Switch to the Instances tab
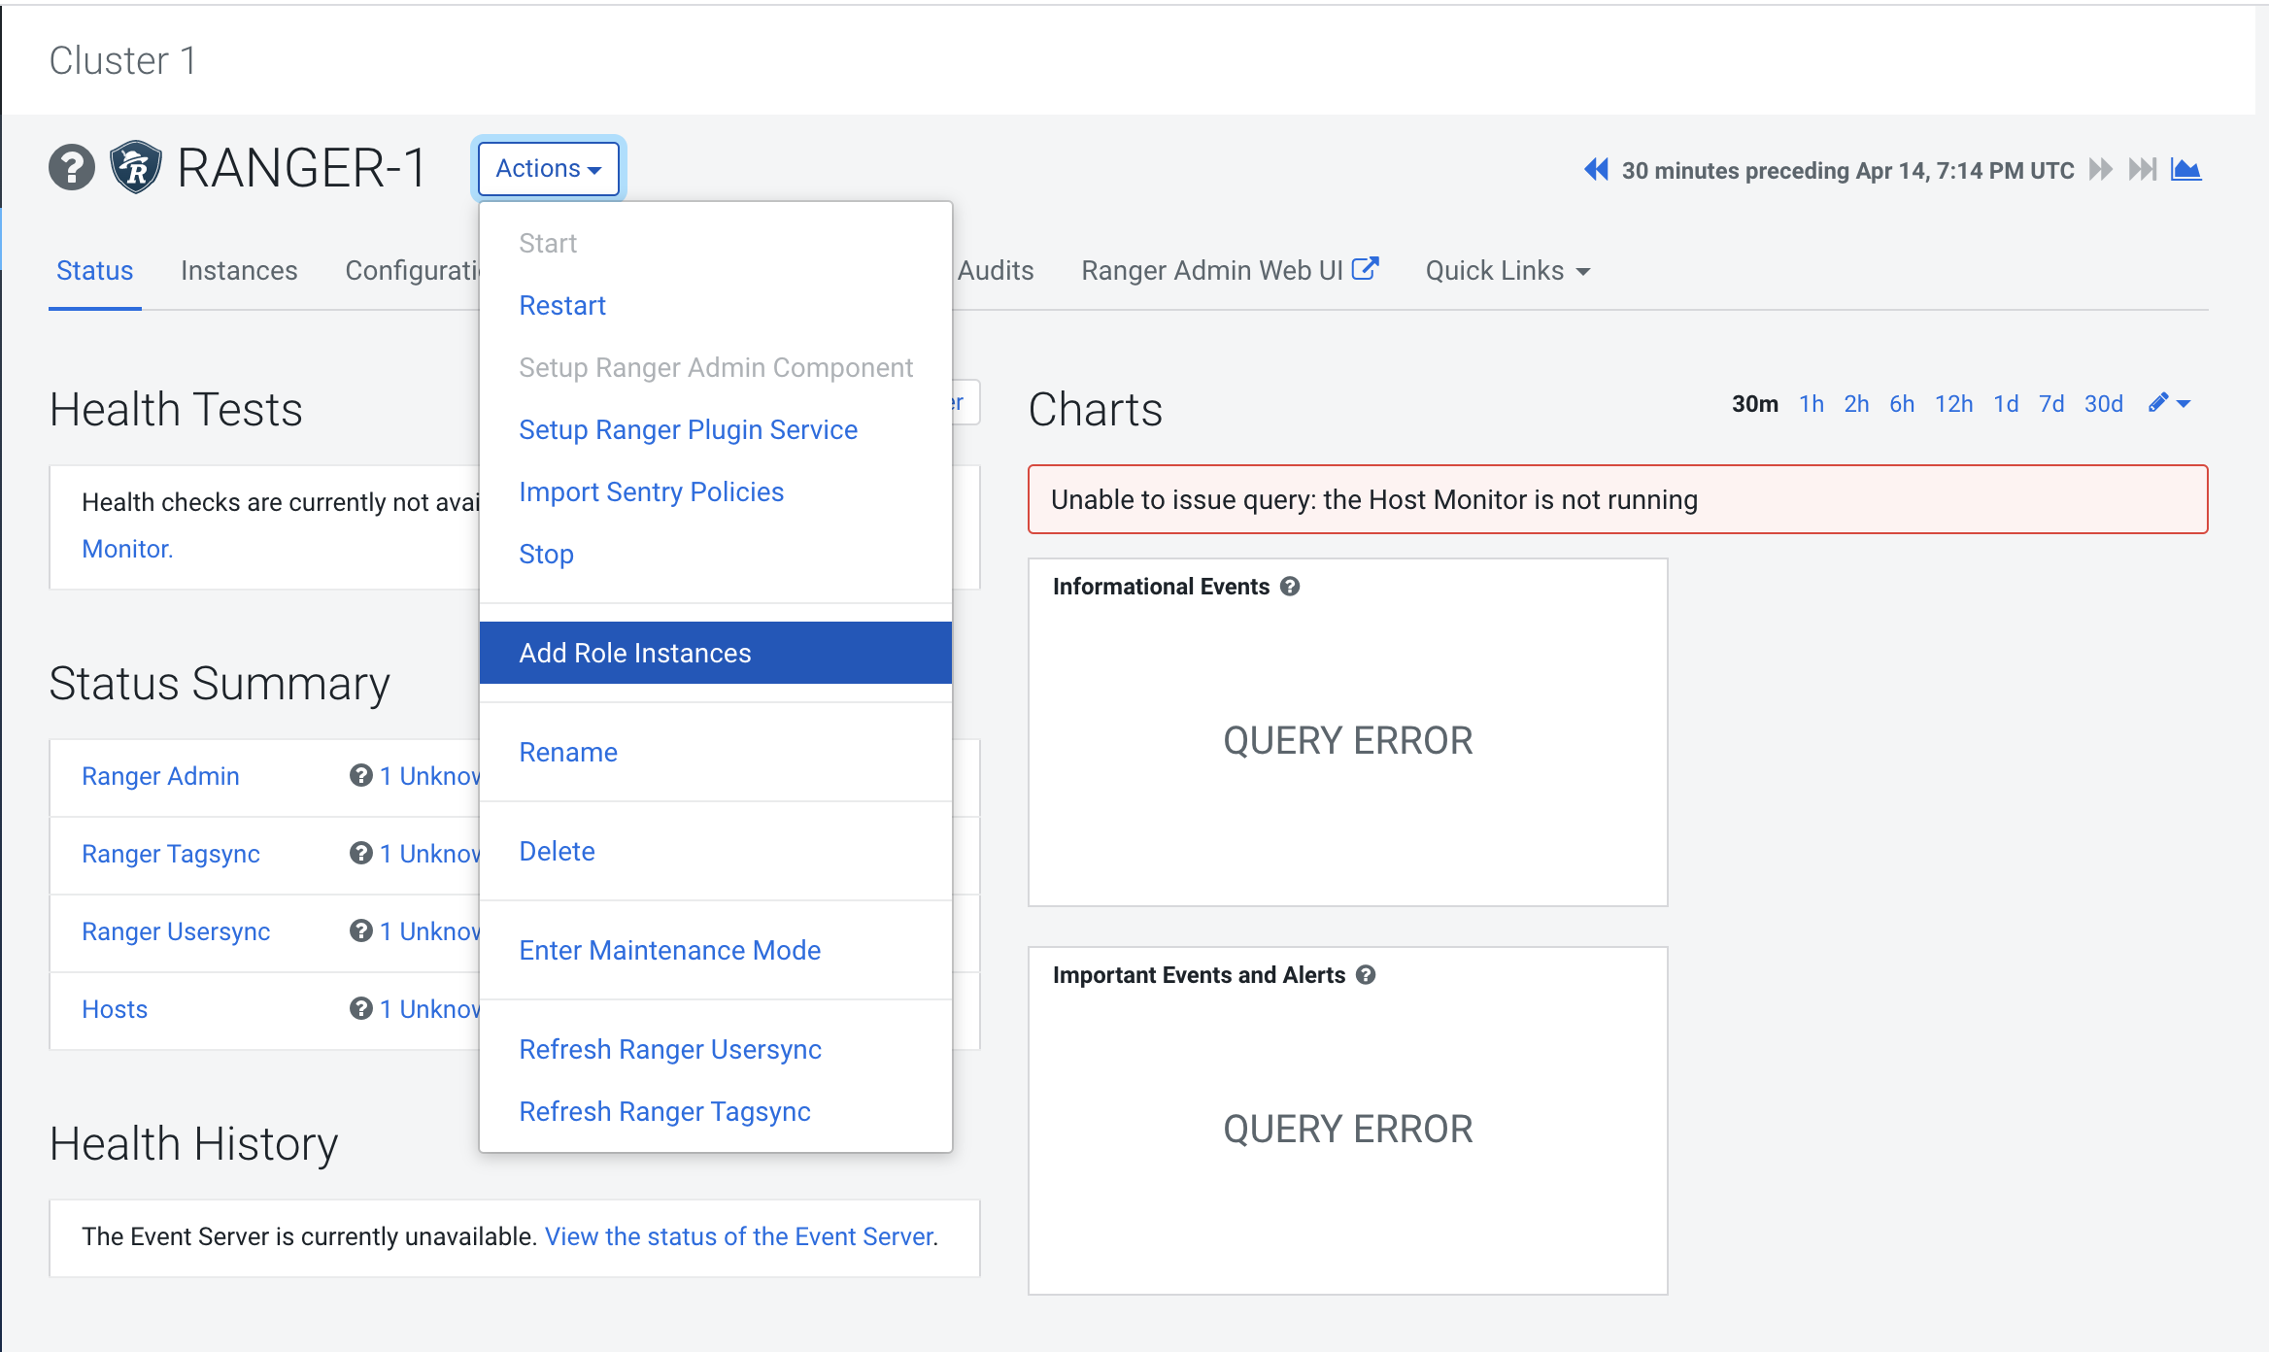 click(x=239, y=271)
